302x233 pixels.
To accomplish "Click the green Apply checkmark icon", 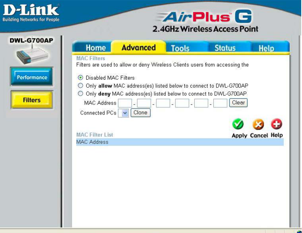I will coord(238,124).
